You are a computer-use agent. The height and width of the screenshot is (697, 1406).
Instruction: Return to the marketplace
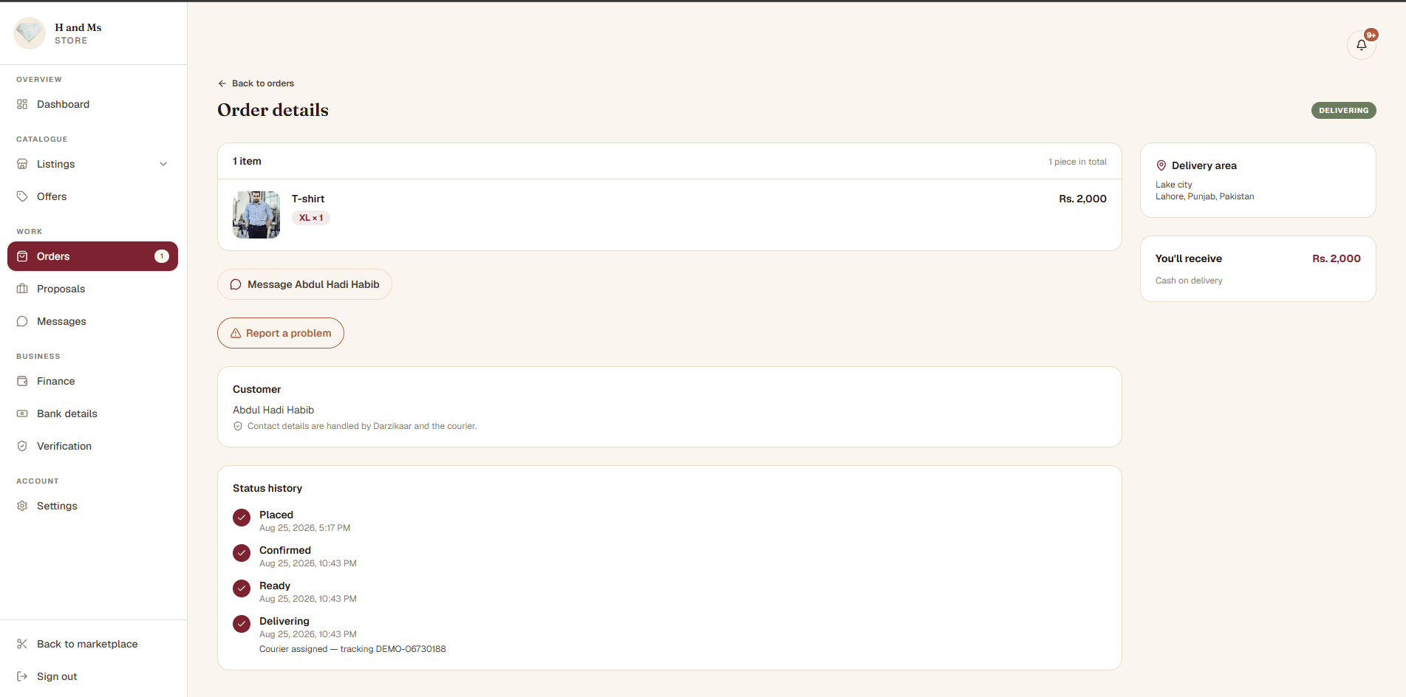point(93,644)
